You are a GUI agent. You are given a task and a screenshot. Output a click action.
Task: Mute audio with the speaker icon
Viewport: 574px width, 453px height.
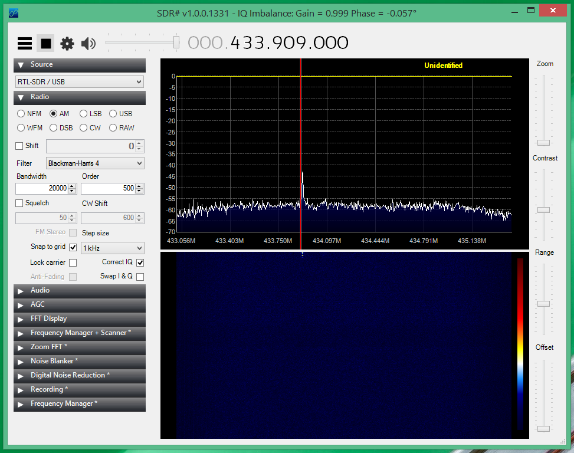tap(88, 44)
